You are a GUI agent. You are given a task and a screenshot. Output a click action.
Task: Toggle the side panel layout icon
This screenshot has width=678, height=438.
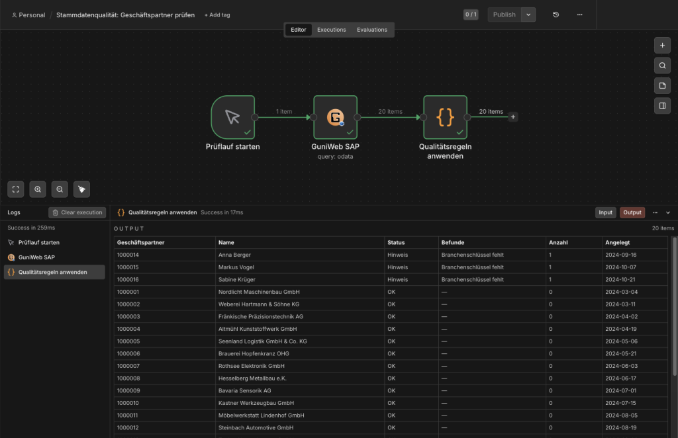662,106
